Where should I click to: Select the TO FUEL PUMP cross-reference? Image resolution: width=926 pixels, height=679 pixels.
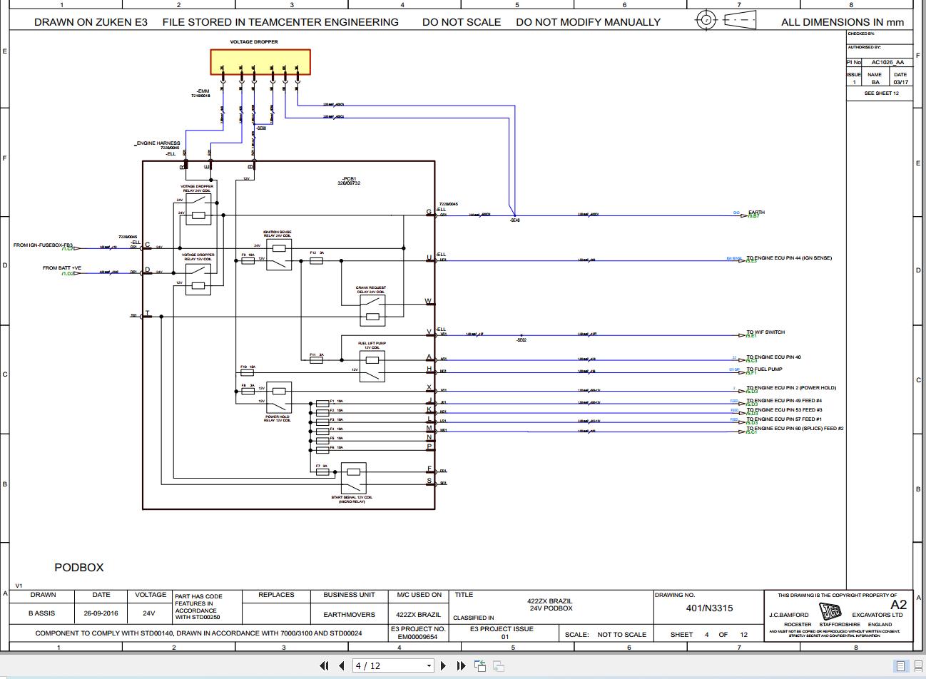(x=763, y=369)
